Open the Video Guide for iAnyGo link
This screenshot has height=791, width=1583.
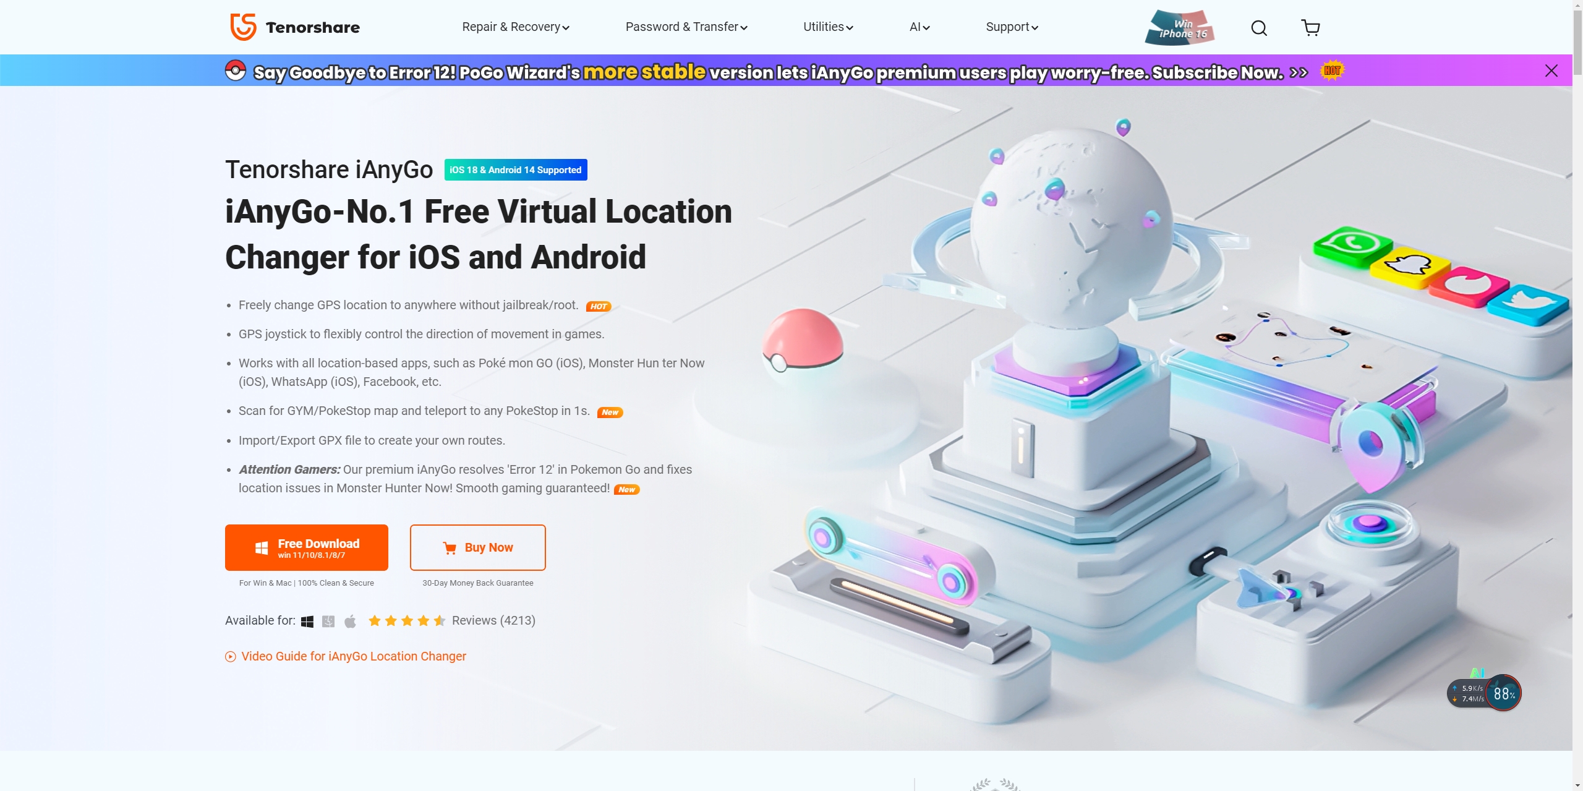click(353, 656)
